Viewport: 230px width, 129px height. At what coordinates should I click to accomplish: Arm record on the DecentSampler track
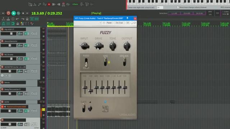pyautogui.click(x=2, y=41)
